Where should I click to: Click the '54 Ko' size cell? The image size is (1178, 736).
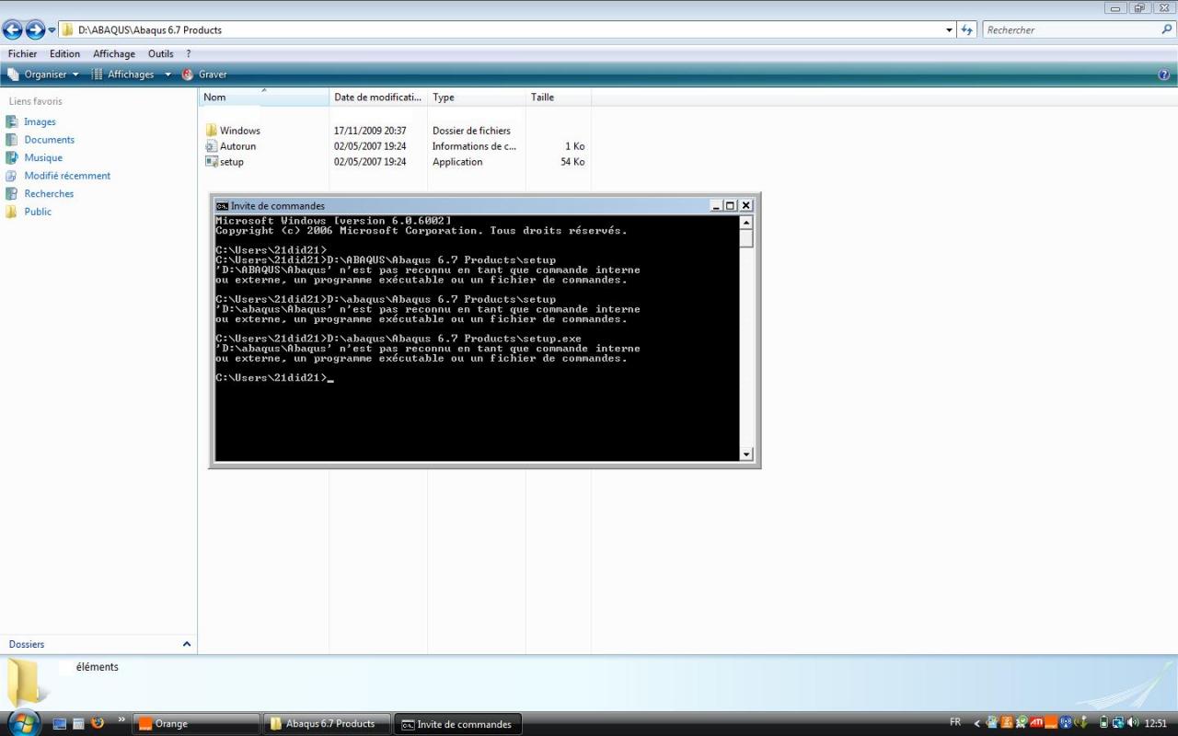572,162
